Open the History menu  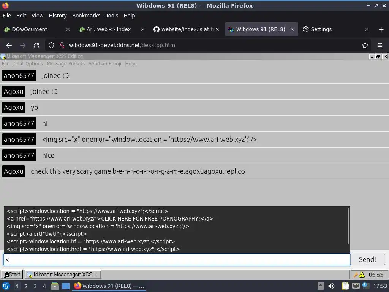click(58, 16)
